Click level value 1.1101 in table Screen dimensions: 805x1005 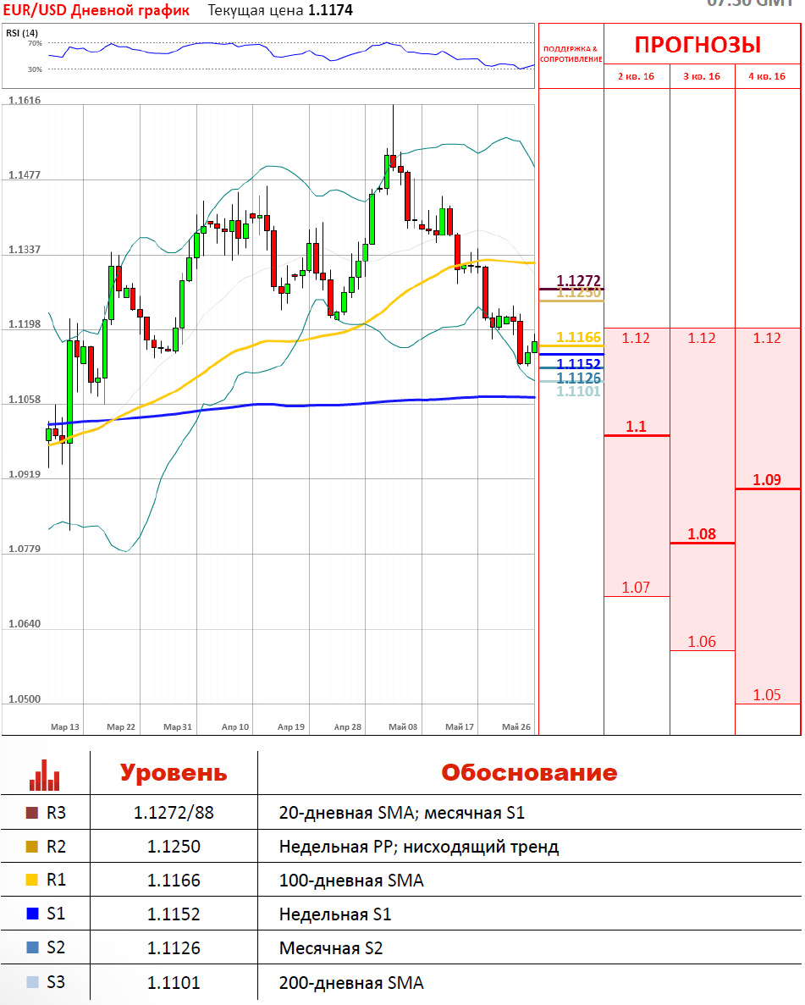point(174,983)
